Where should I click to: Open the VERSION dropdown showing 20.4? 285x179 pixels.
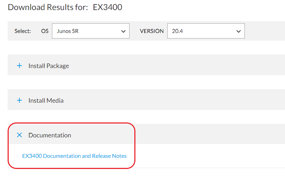click(x=206, y=31)
